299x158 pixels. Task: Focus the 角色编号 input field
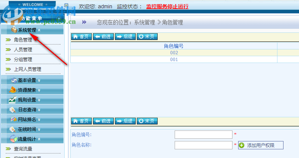pos(203,135)
